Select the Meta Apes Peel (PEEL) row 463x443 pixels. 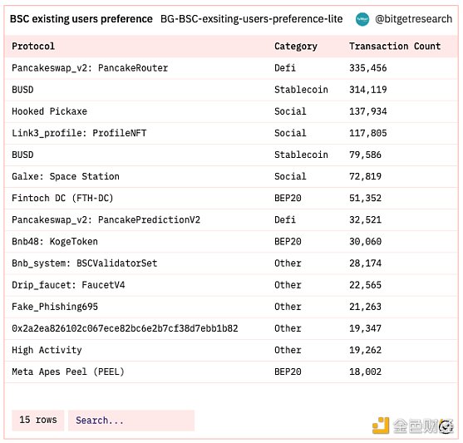(231, 372)
